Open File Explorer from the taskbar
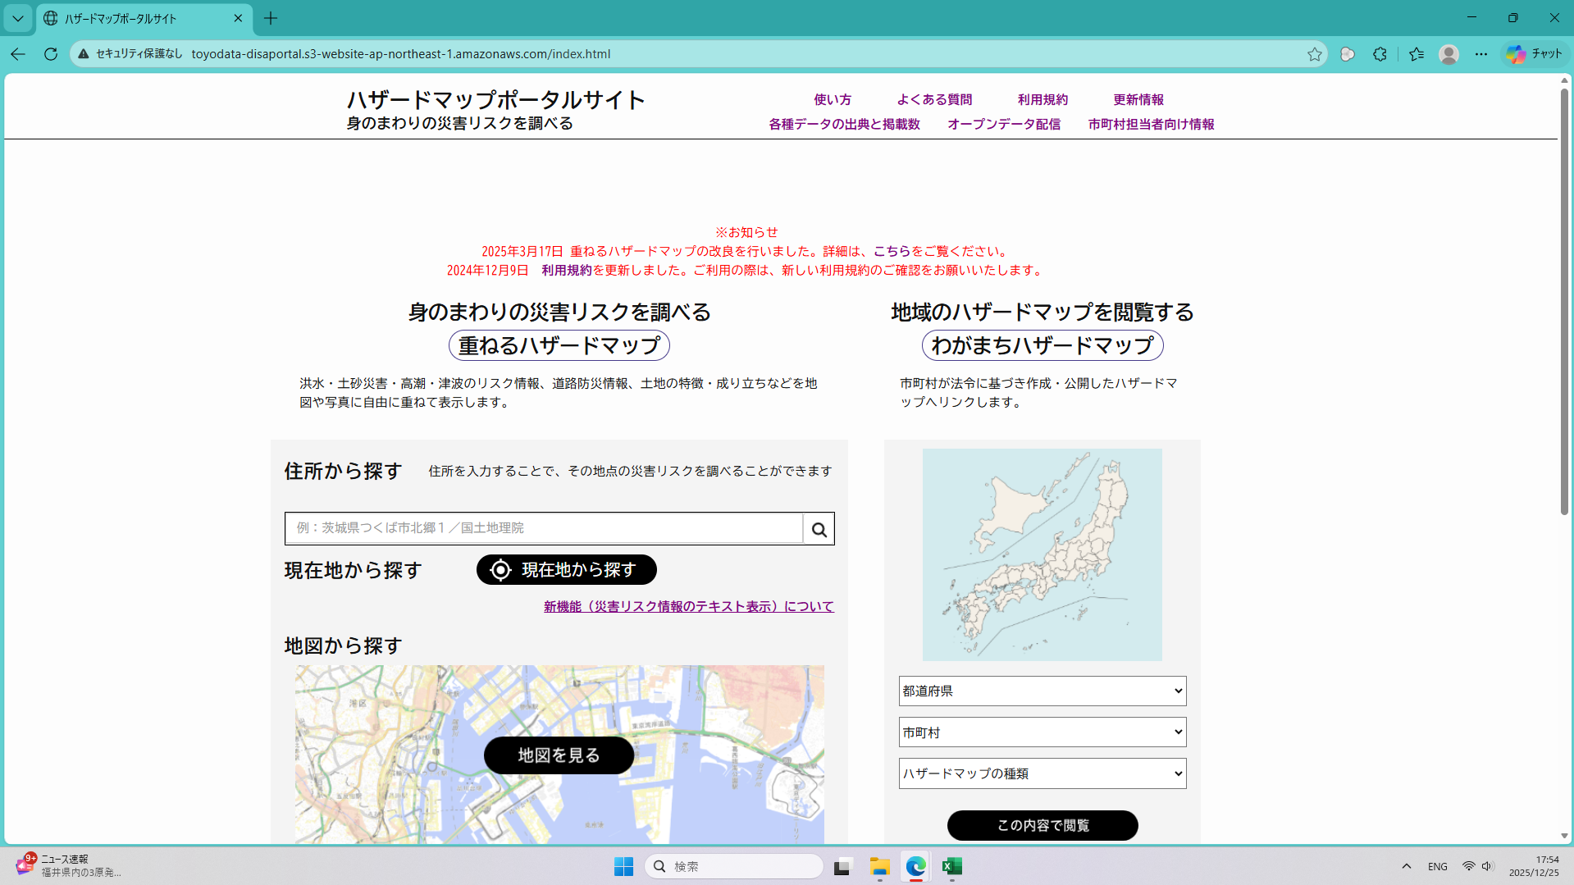This screenshot has width=1574, height=885. (879, 866)
